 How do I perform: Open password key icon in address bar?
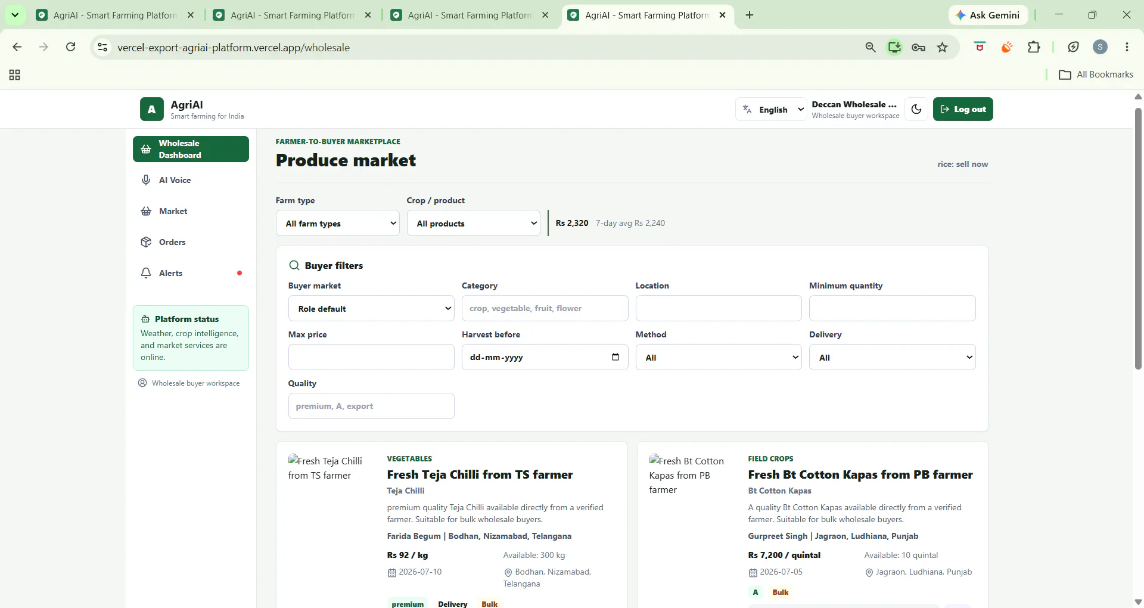(918, 47)
